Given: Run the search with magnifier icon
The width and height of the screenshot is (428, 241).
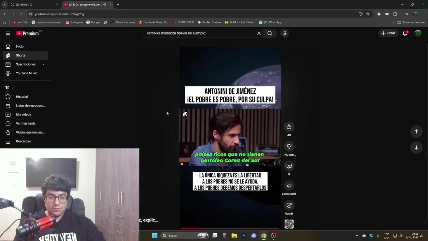Looking at the screenshot, I should point(270,33).
